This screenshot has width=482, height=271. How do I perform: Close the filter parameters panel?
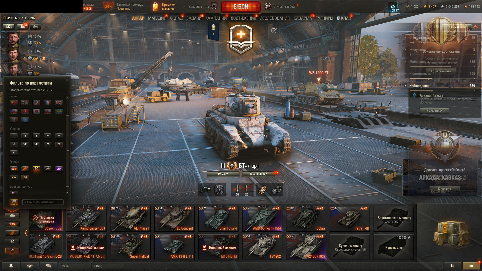67,80
